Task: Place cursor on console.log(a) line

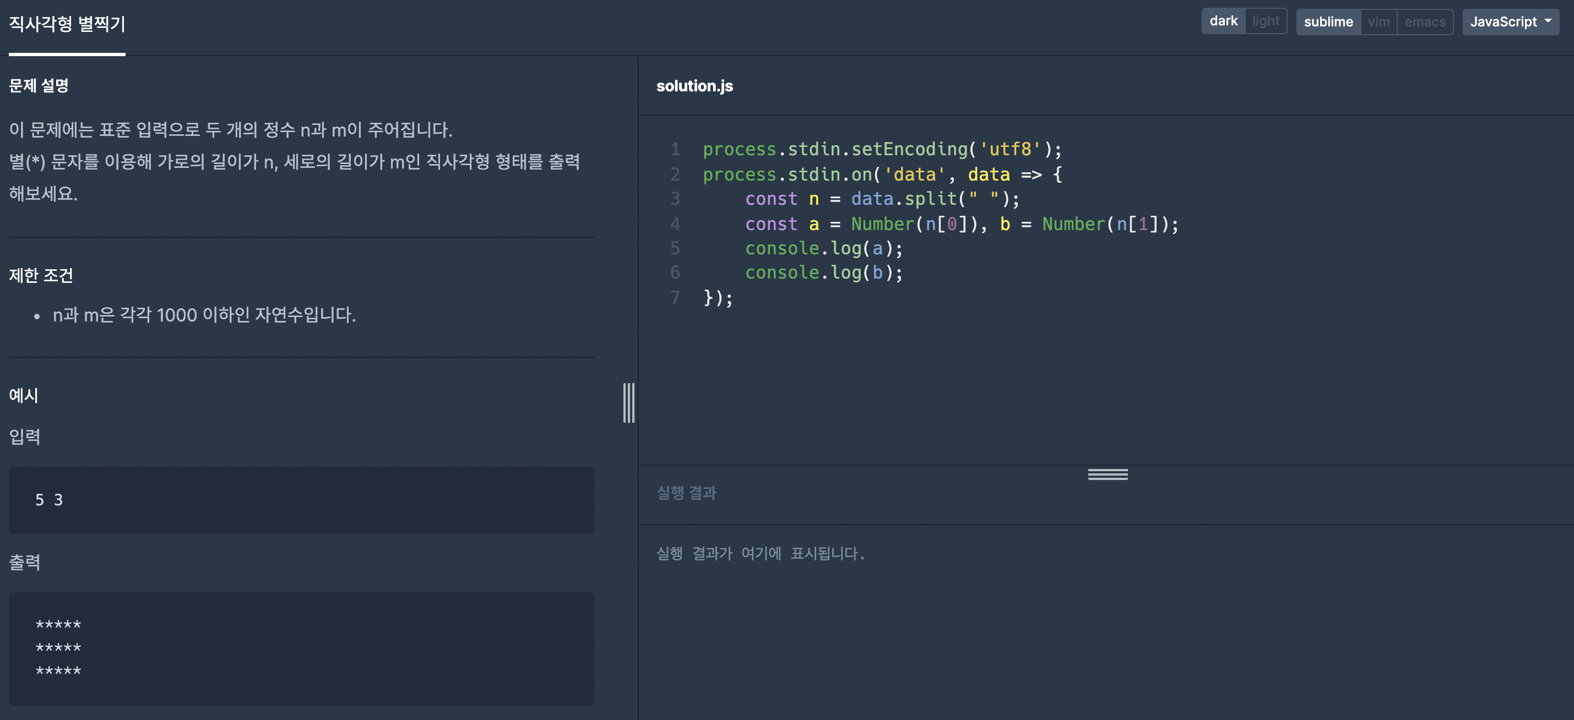Action: pos(823,249)
